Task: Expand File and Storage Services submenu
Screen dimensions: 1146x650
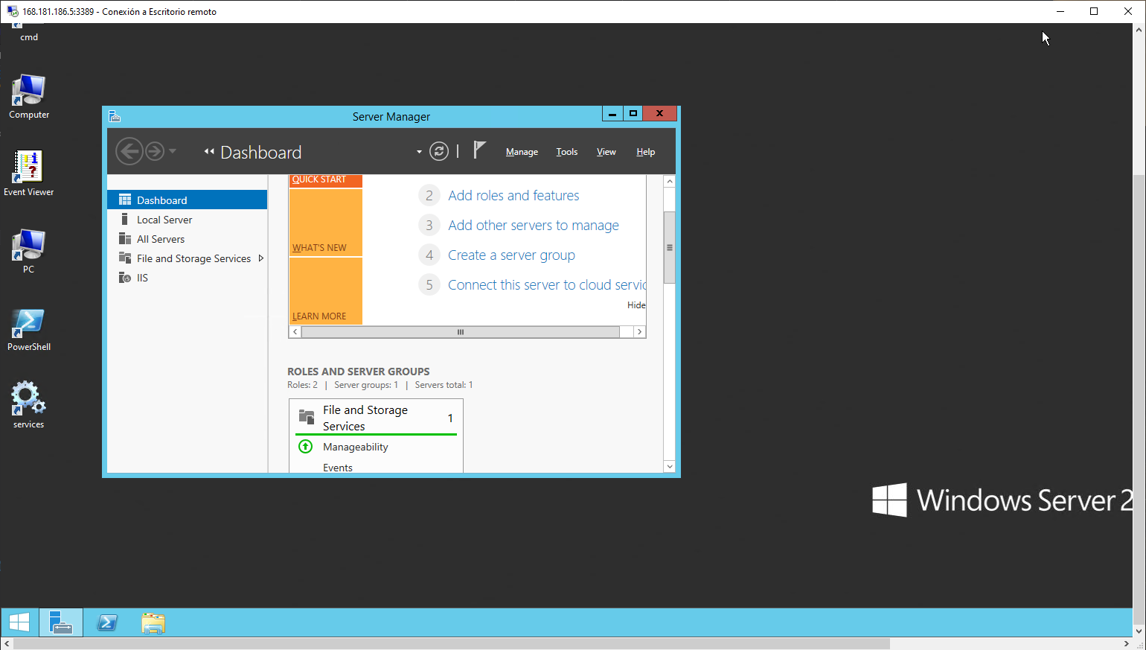Action: tap(260, 258)
